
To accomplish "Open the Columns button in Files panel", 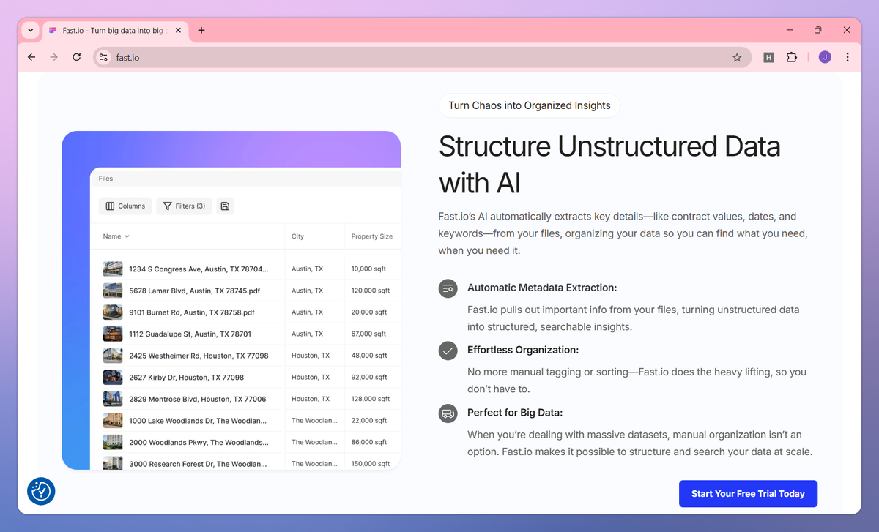I will (x=125, y=206).
